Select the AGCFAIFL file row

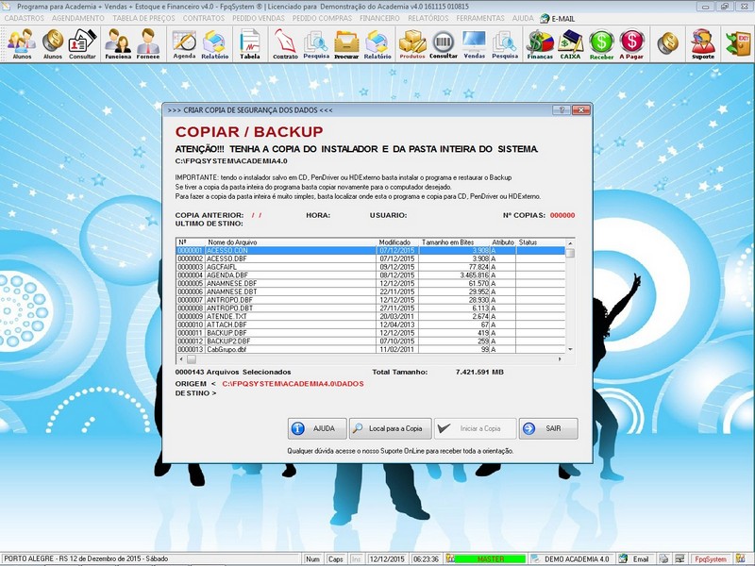(x=371, y=267)
